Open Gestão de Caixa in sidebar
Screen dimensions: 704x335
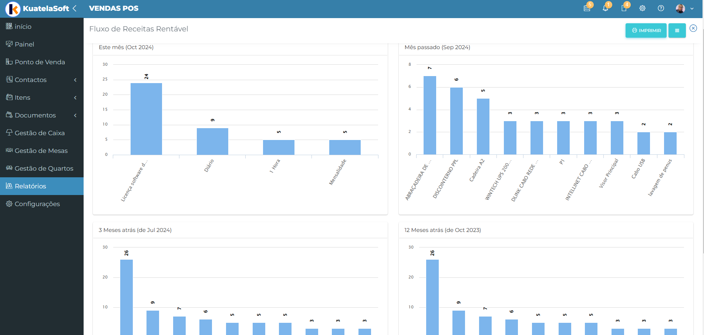(x=40, y=133)
